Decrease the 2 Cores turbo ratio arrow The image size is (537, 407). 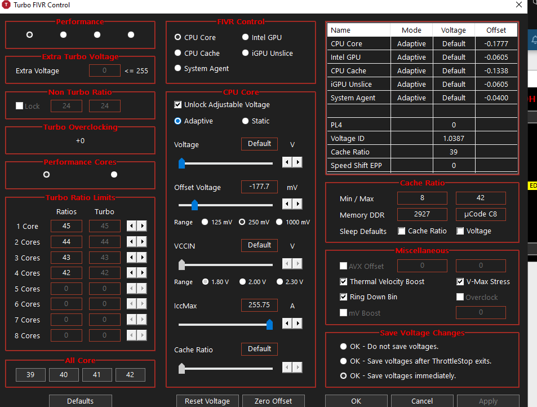(x=131, y=242)
